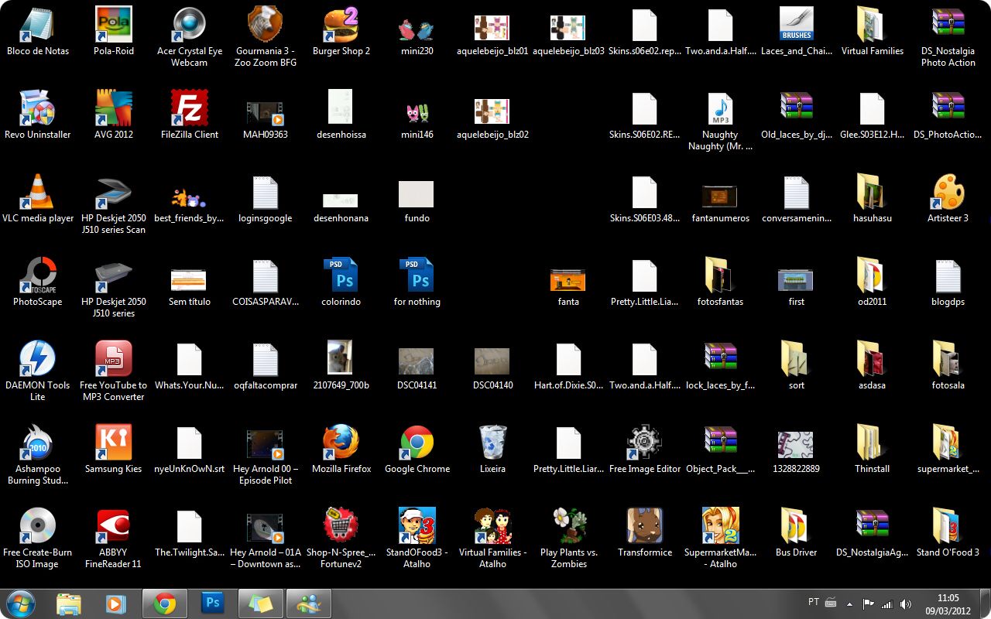991x619 pixels.
Task: Launch DAEMON Tools Lite
Action: 37,360
